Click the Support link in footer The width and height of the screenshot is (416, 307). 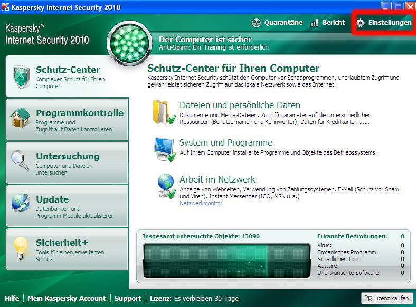[128, 299]
